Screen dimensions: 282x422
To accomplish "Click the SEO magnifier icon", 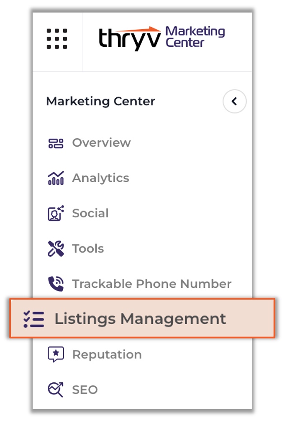I will click(56, 390).
